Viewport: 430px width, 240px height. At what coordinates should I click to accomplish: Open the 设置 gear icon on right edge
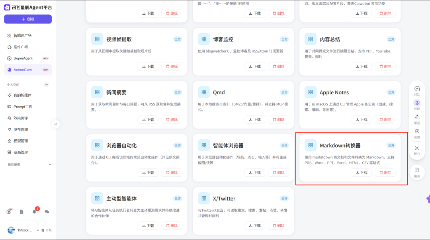pyautogui.click(x=417, y=131)
